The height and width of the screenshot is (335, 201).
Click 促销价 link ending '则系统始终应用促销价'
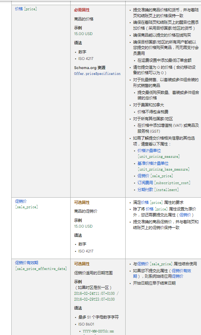click(178, 276)
